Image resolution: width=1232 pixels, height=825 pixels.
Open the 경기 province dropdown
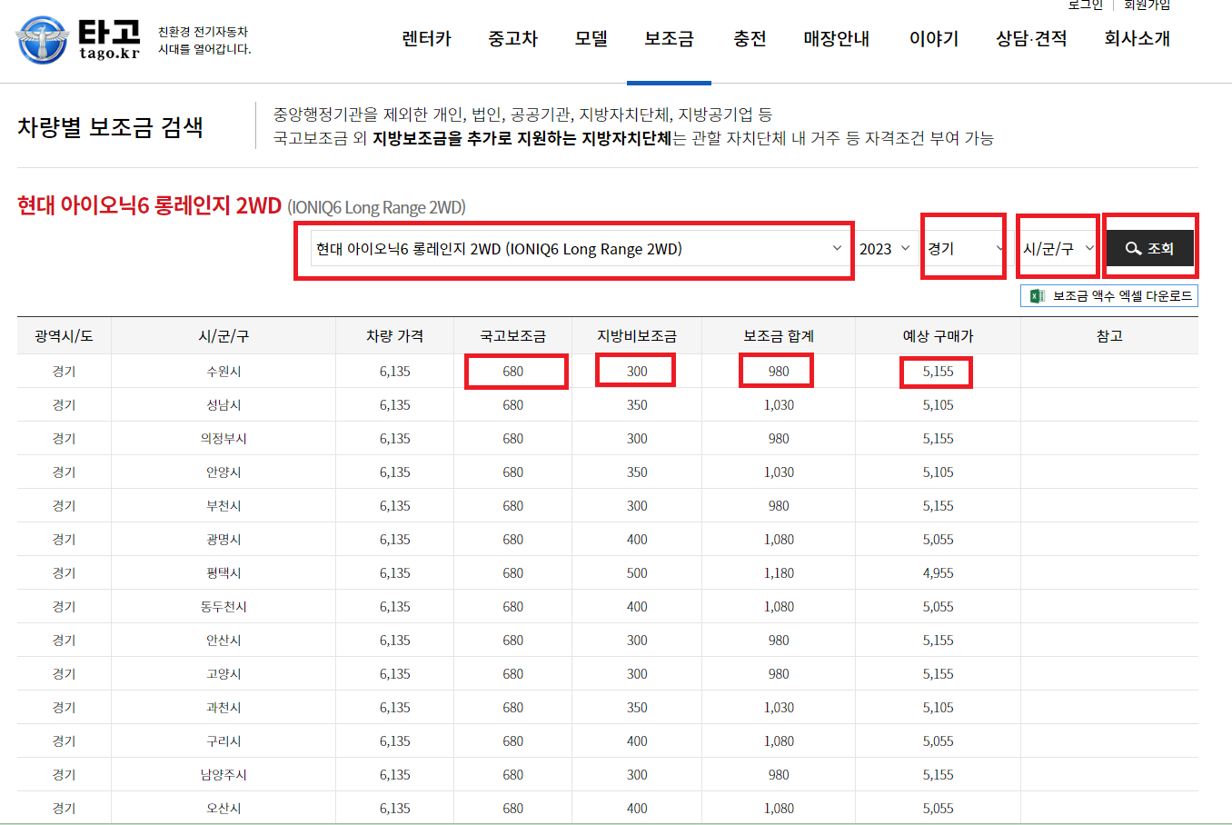[965, 249]
